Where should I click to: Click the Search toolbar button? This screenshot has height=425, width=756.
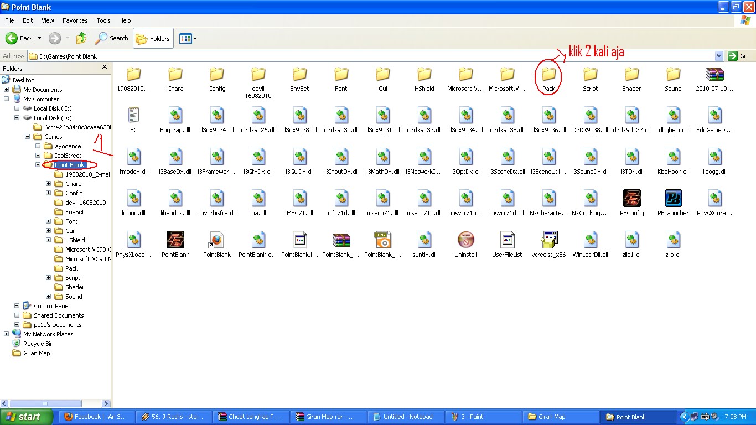click(112, 38)
